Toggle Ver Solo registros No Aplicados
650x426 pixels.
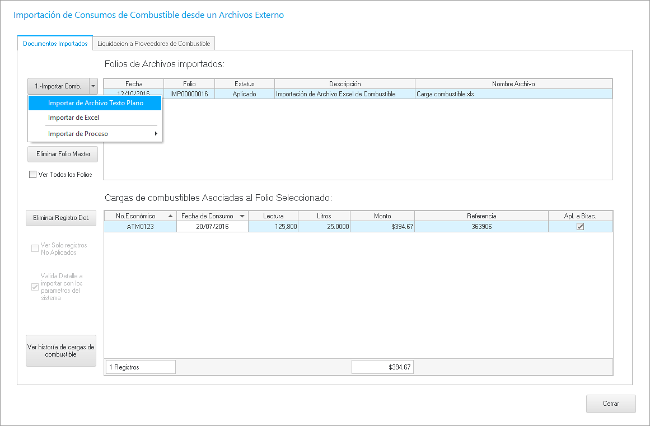pos(35,249)
